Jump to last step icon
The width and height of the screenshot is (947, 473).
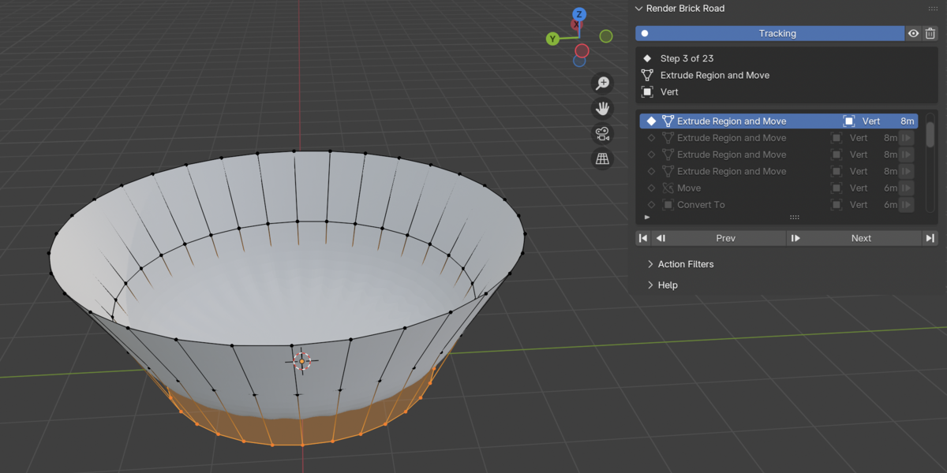coord(930,238)
